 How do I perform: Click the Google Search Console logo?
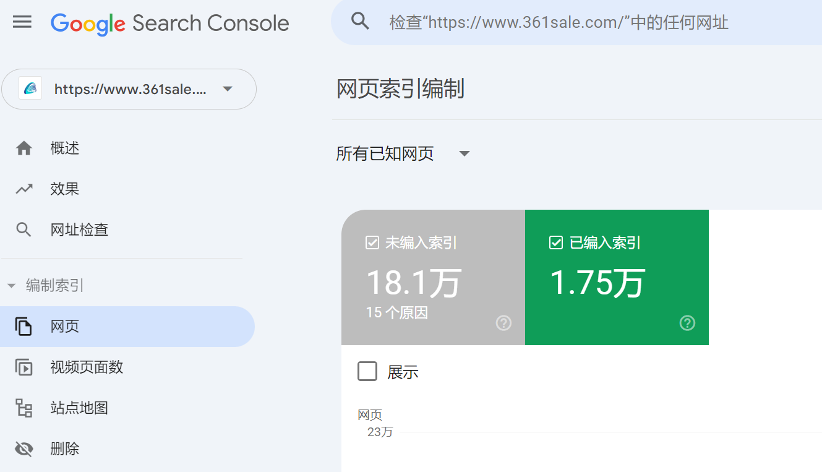click(x=170, y=23)
